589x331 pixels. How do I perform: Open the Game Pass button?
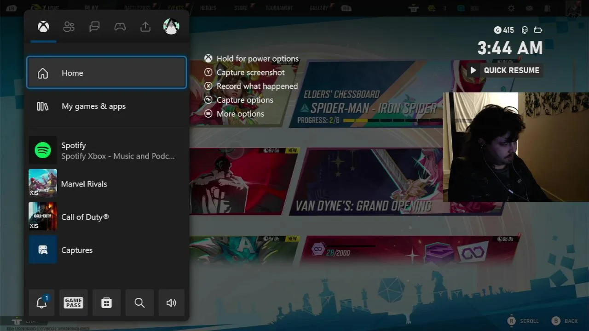(73, 302)
